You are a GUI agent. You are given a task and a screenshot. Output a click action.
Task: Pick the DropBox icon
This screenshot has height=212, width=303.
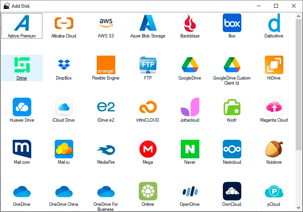point(64,64)
